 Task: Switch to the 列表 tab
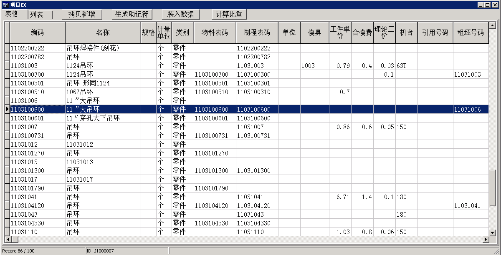tap(37, 15)
